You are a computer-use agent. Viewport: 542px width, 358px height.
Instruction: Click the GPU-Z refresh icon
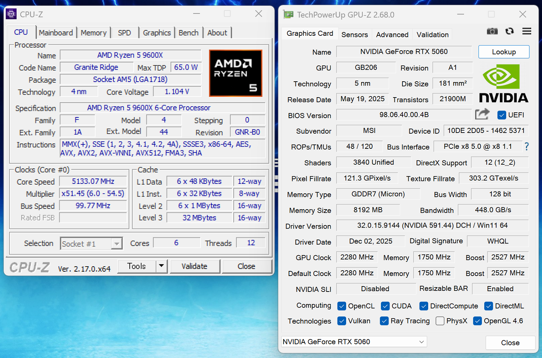pyautogui.click(x=509, y=31)
